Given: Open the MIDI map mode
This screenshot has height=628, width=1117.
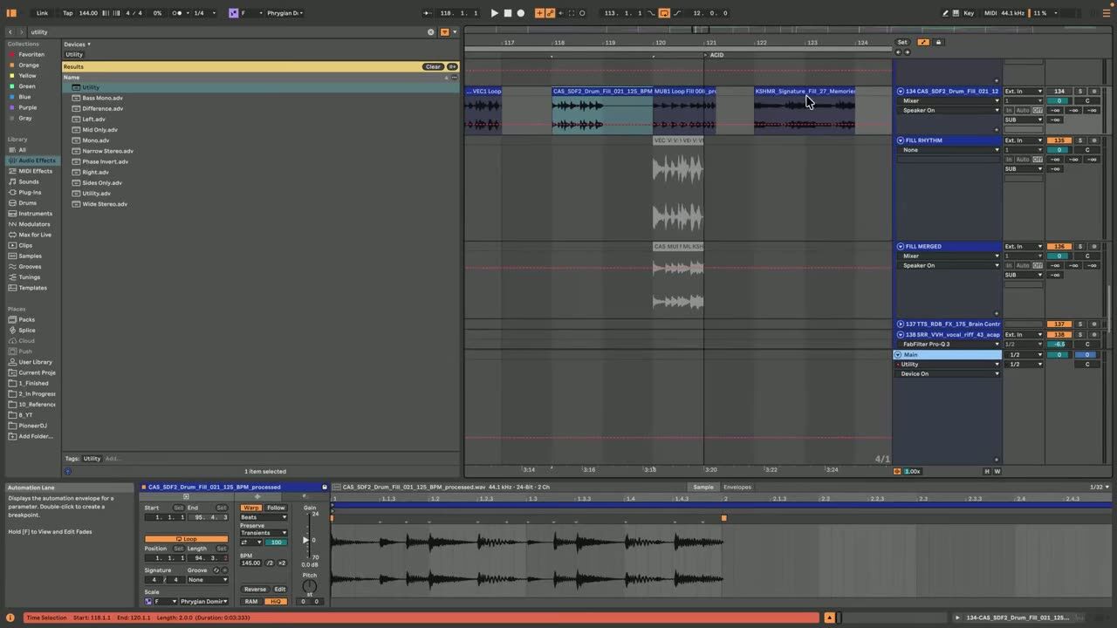Looking at the screenshot, I should 990,13.
